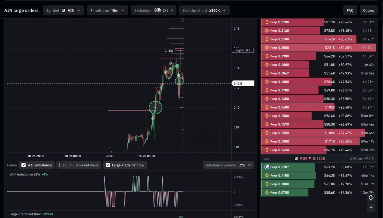This screenshot has height=218, width=383.
Task: Open the Size threshold ≥$50K dropdown
Action: click(204, 11)
